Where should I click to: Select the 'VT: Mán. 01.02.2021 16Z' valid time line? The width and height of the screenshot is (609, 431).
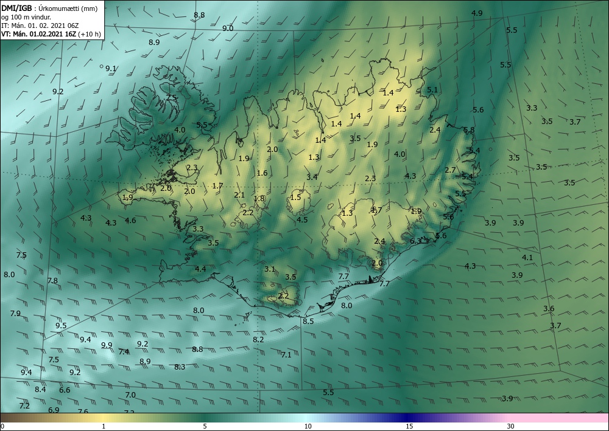click(x=39, y=34)
